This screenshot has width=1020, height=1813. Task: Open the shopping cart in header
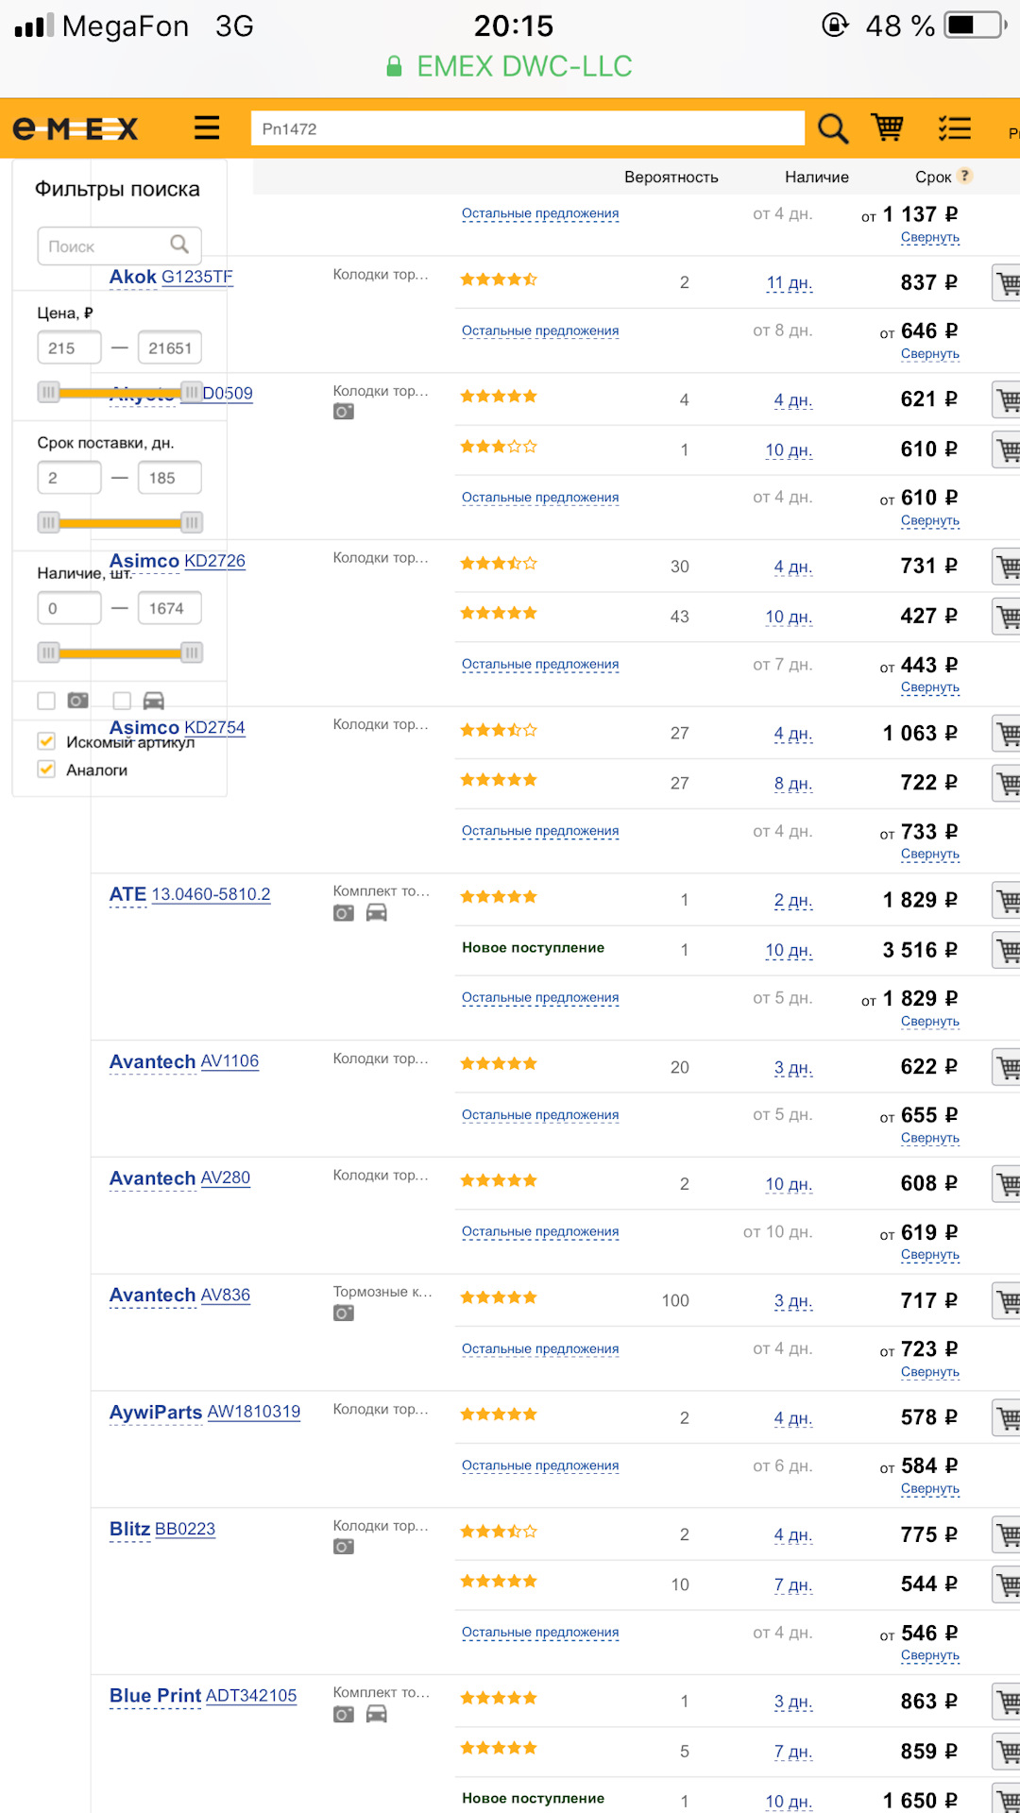(887, 127)
